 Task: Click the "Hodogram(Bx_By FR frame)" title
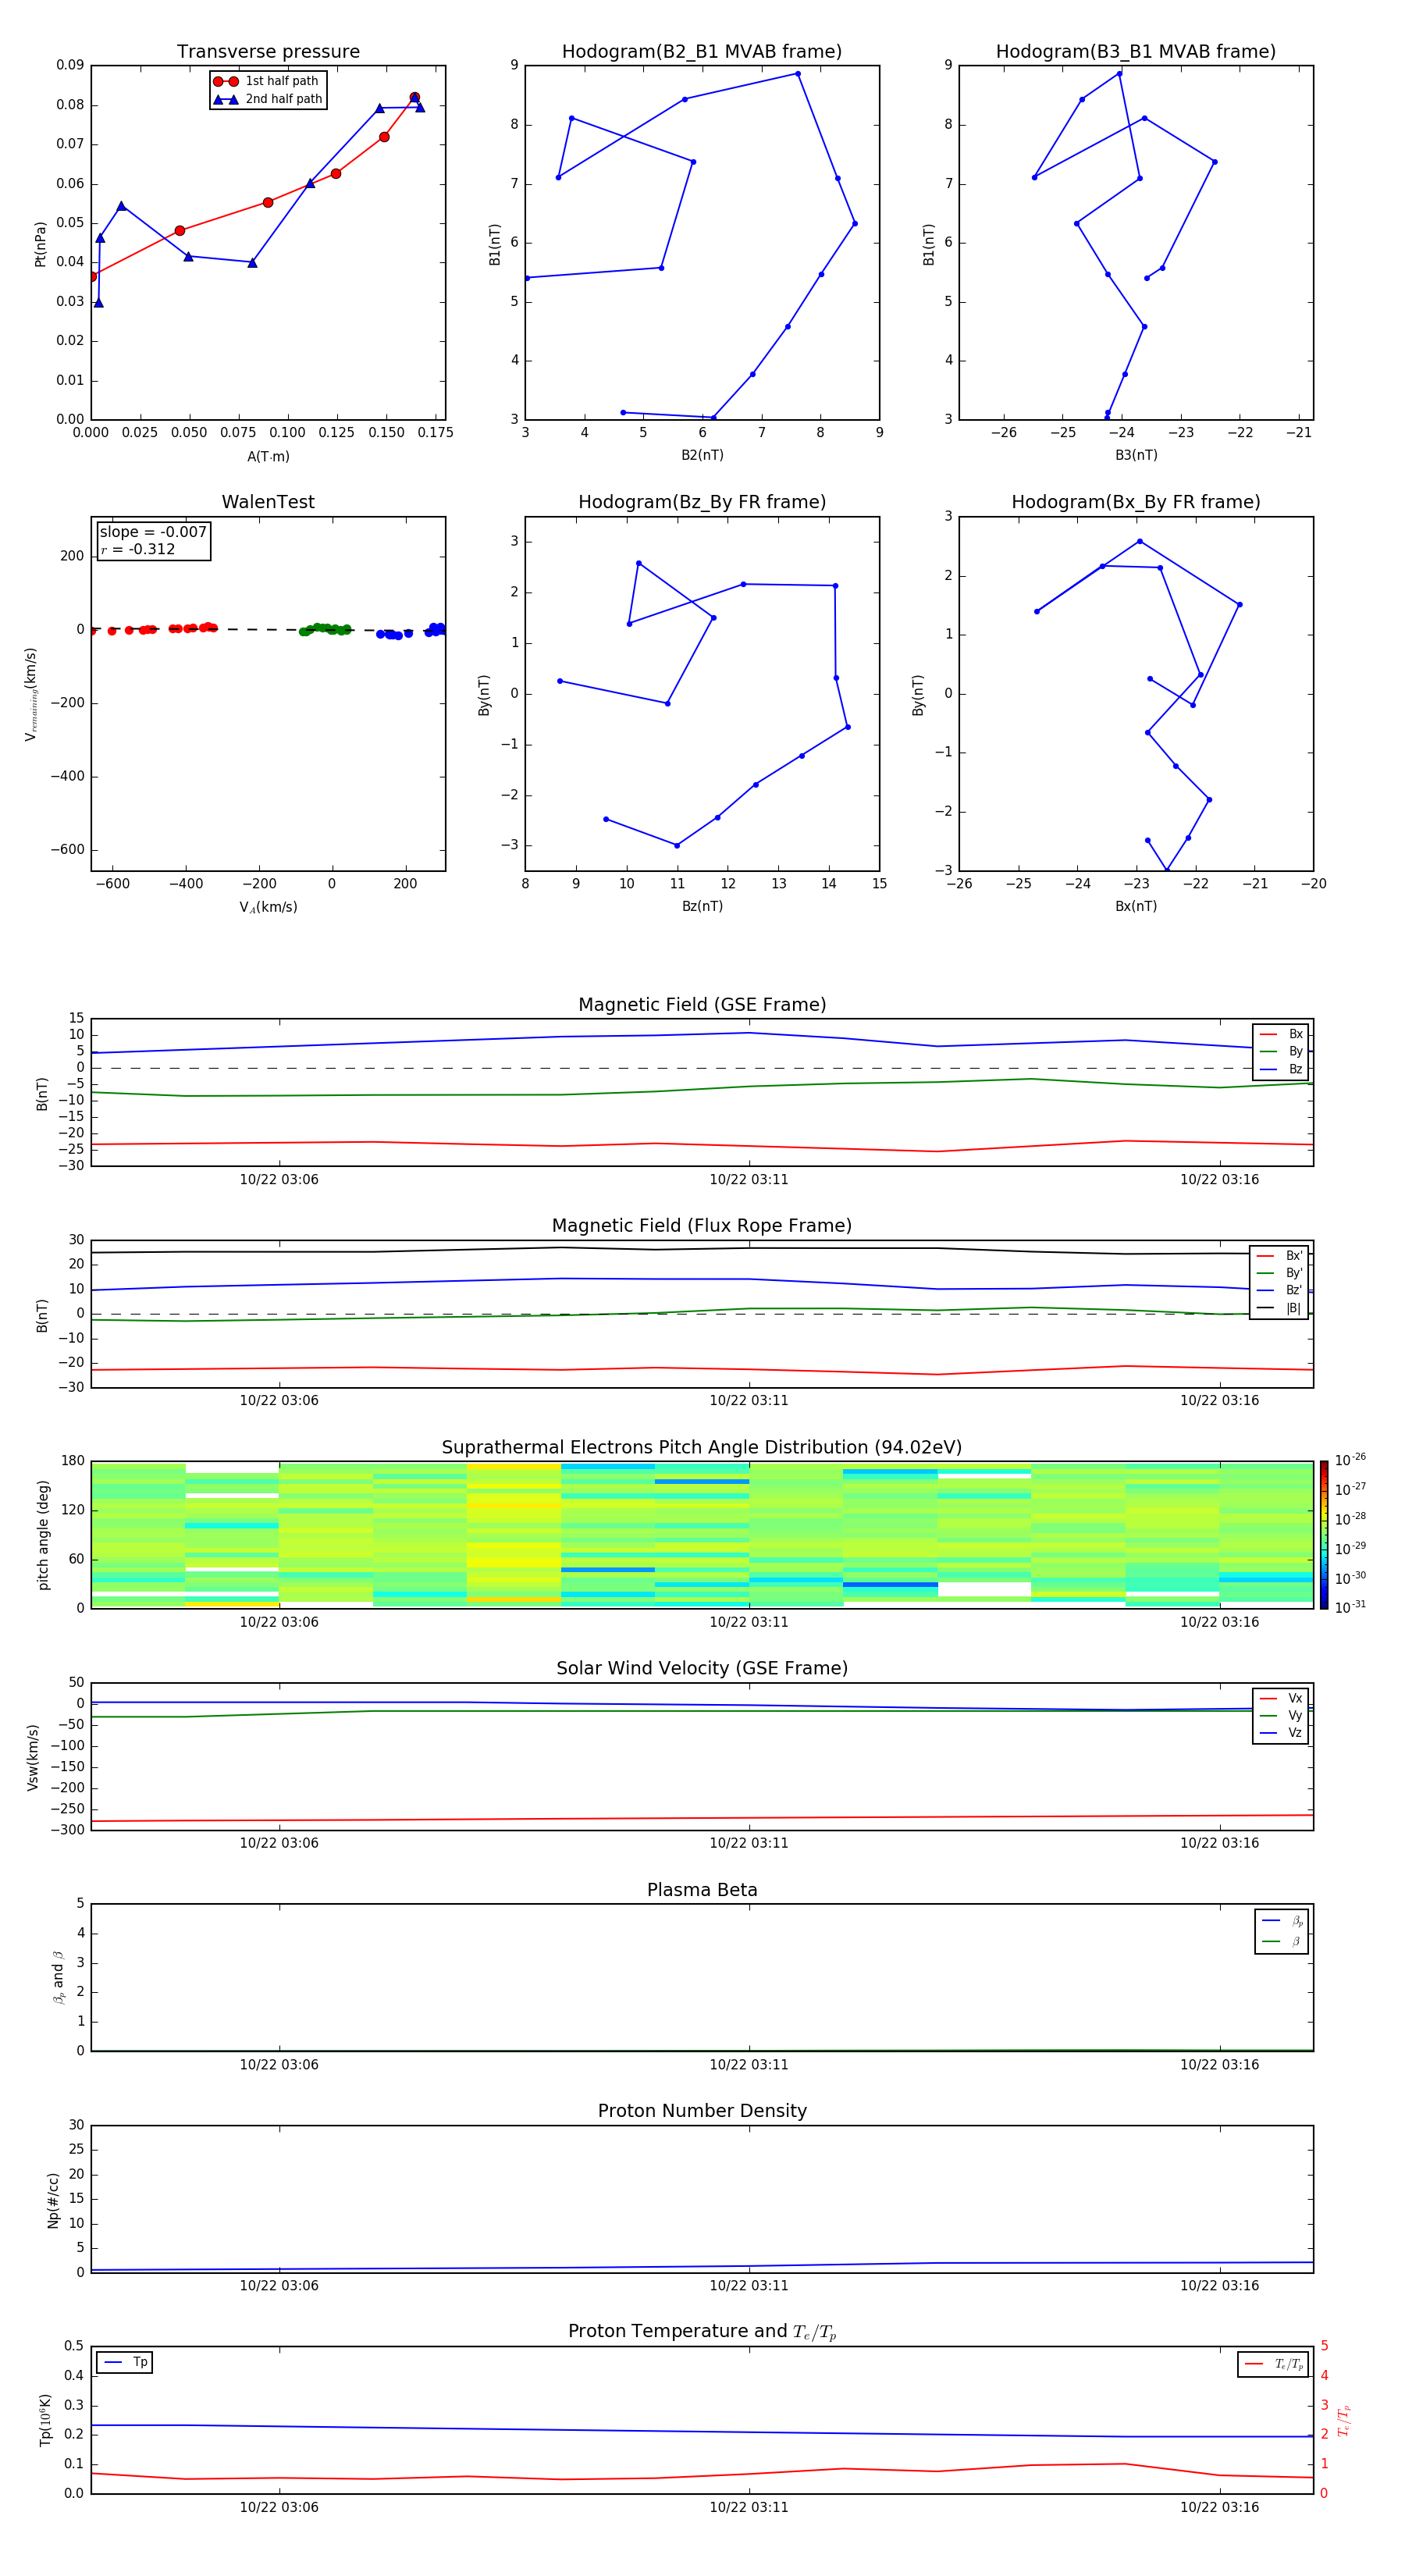pos(1136,502)
